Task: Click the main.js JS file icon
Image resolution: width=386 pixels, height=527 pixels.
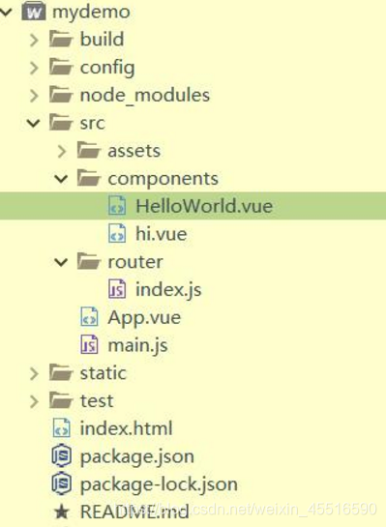Action: coord(89,345)
